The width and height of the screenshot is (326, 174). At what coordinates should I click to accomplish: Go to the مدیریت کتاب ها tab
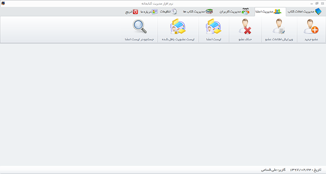[198, 12]
